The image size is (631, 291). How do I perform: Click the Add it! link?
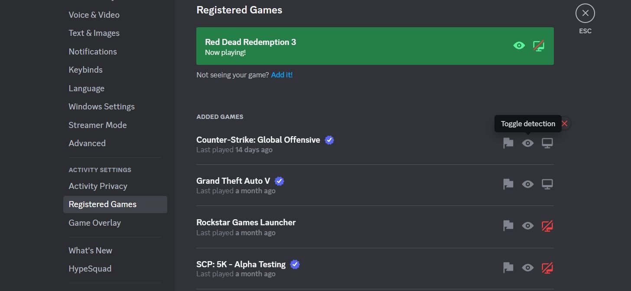[282, 74]
